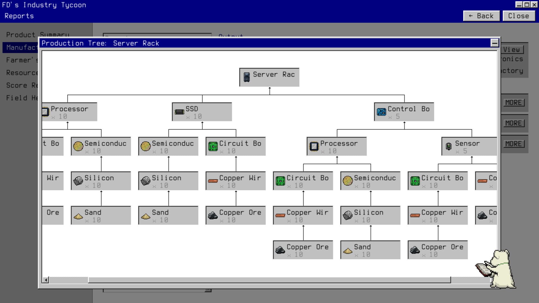This screenshot has width=539, height=303.
Task: Click the top MORE button
Action: coord(513,103)
